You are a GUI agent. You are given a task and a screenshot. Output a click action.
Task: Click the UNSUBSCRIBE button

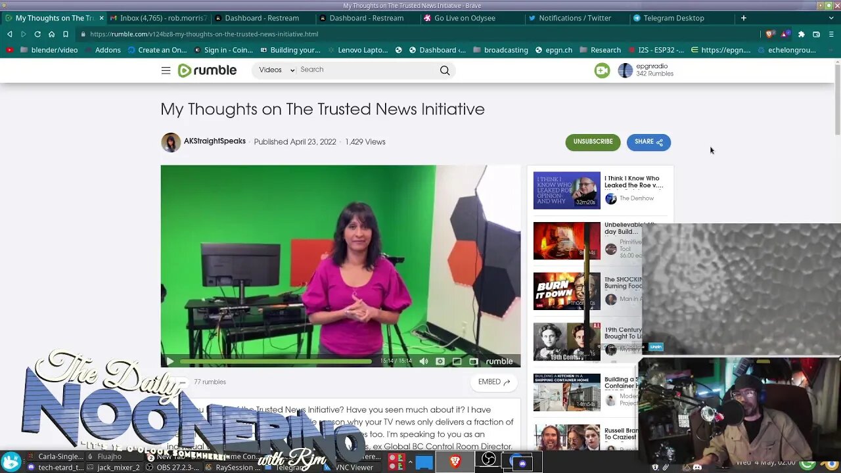pos(593,142)
